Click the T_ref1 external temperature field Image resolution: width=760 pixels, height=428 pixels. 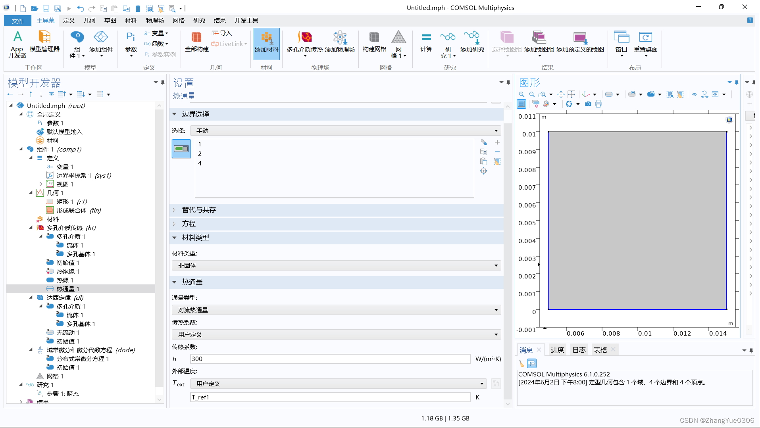330,397
